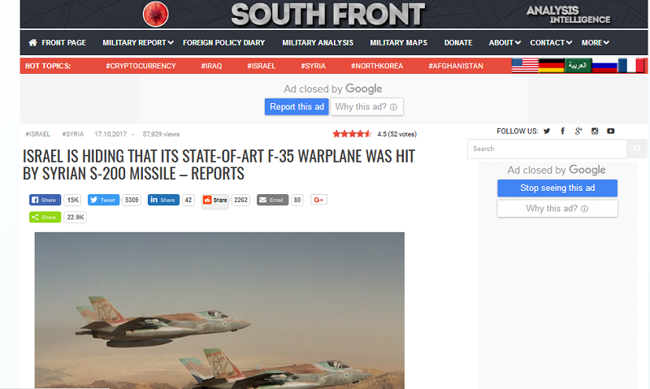Share article via Tweet button
This screenshot has width=650, height=389.
coord(103,200)
